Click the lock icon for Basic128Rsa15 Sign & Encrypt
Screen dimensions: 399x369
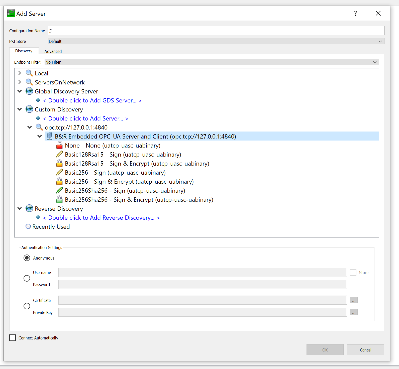(59, 163)
